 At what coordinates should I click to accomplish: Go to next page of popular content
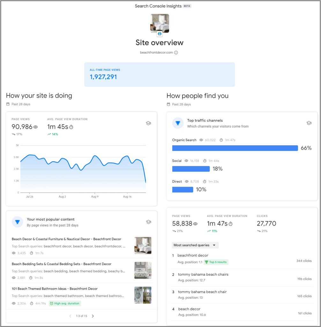(93, 316)
